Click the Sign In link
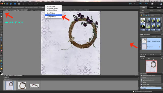This screenshot has height=93, width=163. pos(24,4)
